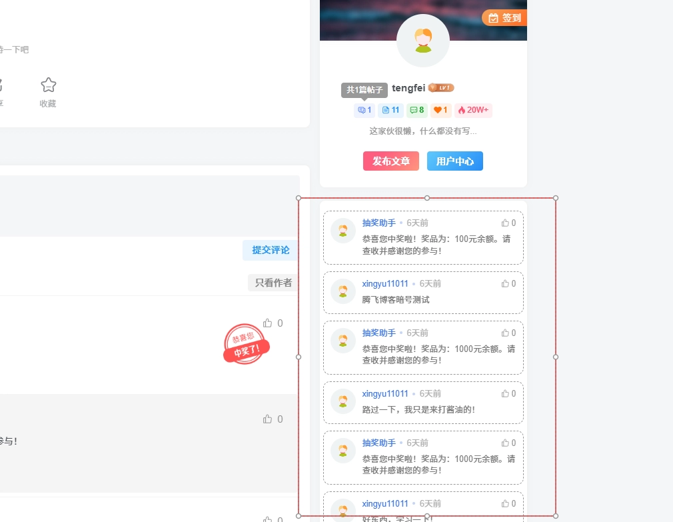Click the 发布文章 publish button
673x522 pixels.
[391, 161]
